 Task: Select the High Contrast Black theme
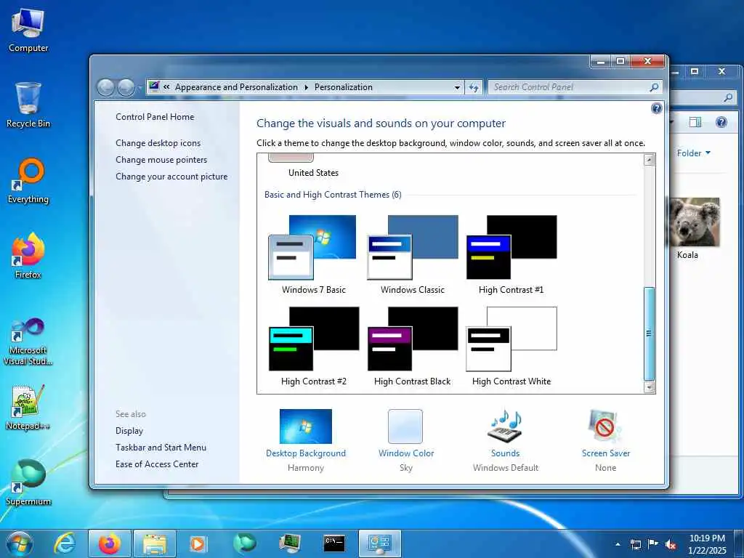[413, 347]
